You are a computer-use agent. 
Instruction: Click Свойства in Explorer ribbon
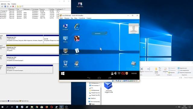pos(165,70)
